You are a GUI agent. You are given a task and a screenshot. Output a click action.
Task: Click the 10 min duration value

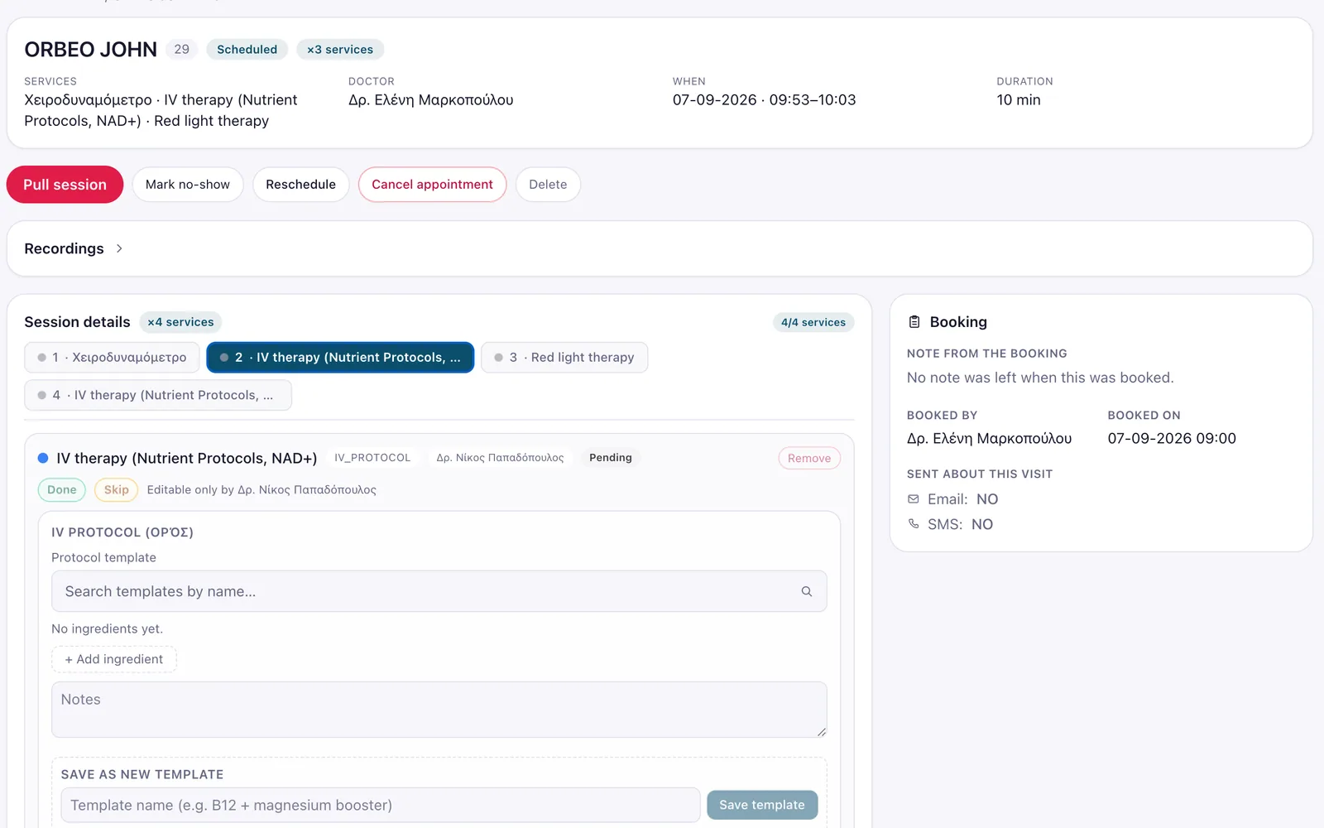pos(1019,100)
